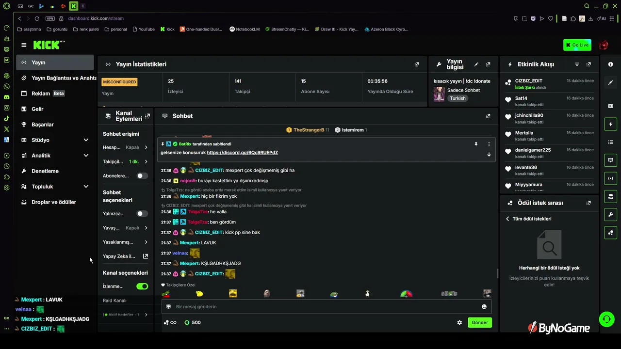Expand the Analitik sidebar section
This screenshot has height=349, width=621.
click(86, 156)
